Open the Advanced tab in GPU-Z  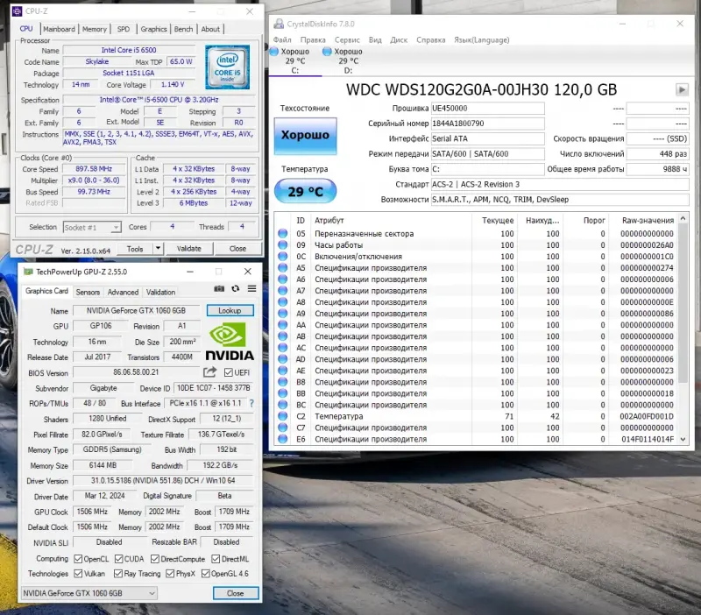click(x=123, y=292)
